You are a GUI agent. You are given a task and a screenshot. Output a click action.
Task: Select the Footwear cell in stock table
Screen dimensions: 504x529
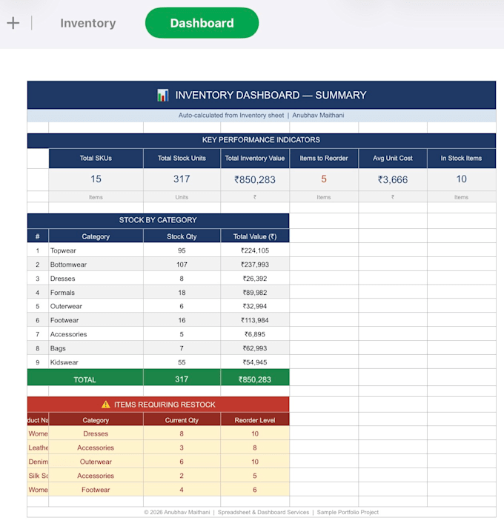(96, 321)
